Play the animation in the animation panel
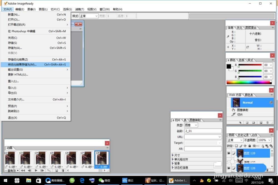The width and height of the screenshot is (278, 185). pos(36,171)
